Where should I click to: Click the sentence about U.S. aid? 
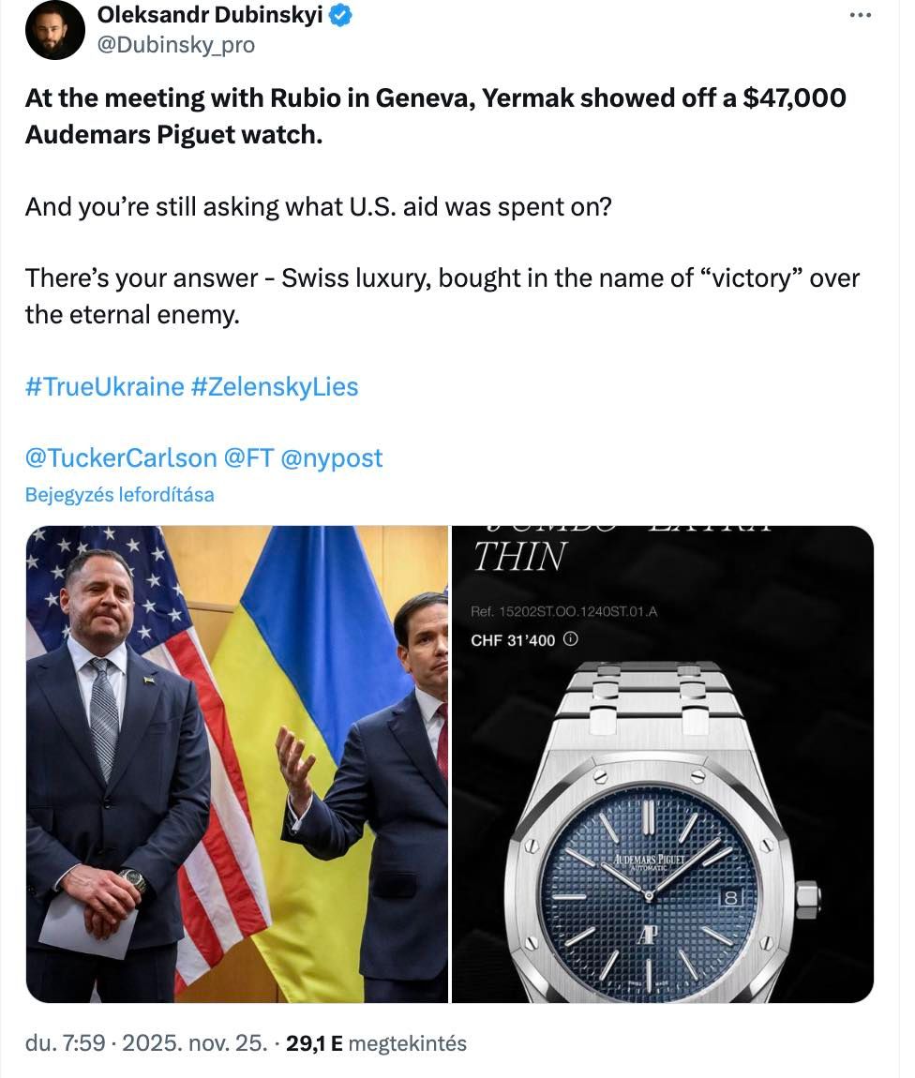pyautogui.click(x=318, y=206)
